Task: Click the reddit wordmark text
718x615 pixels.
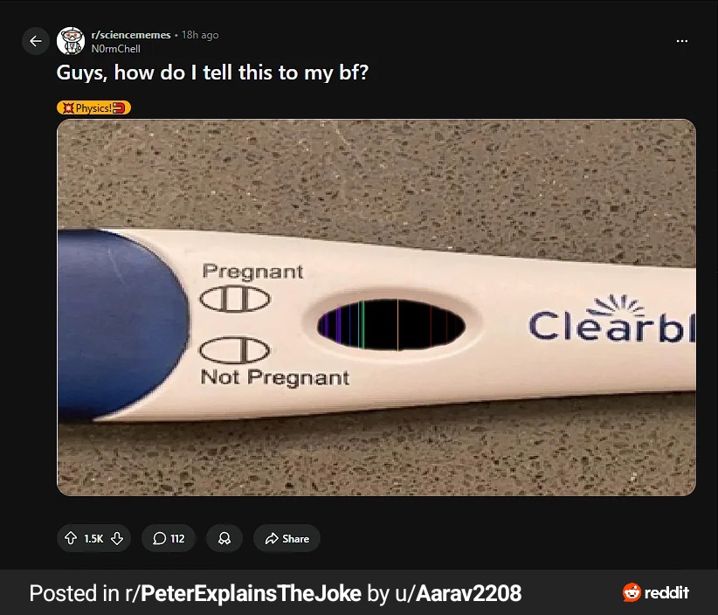Action: click(x=667, y=593)
